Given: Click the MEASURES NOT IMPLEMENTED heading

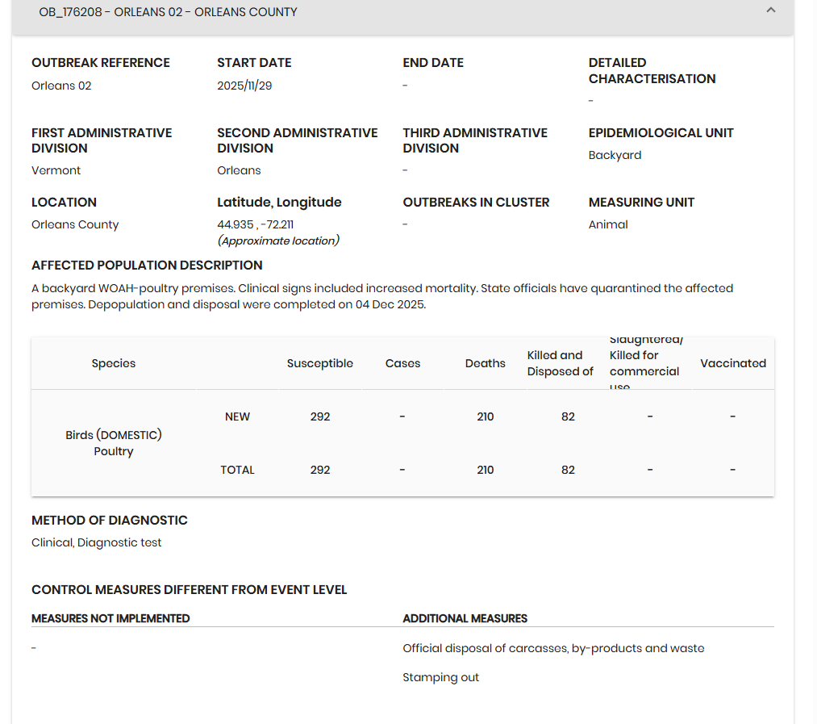Looking at the screenshot, I should [x=110, y=618].
